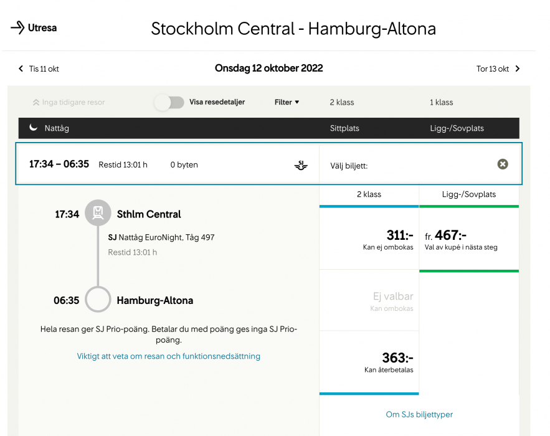Close ticket selection with the X icon
Image resolution: width=550 pixels, height=436 pixels.
click(x=503, y=164)
